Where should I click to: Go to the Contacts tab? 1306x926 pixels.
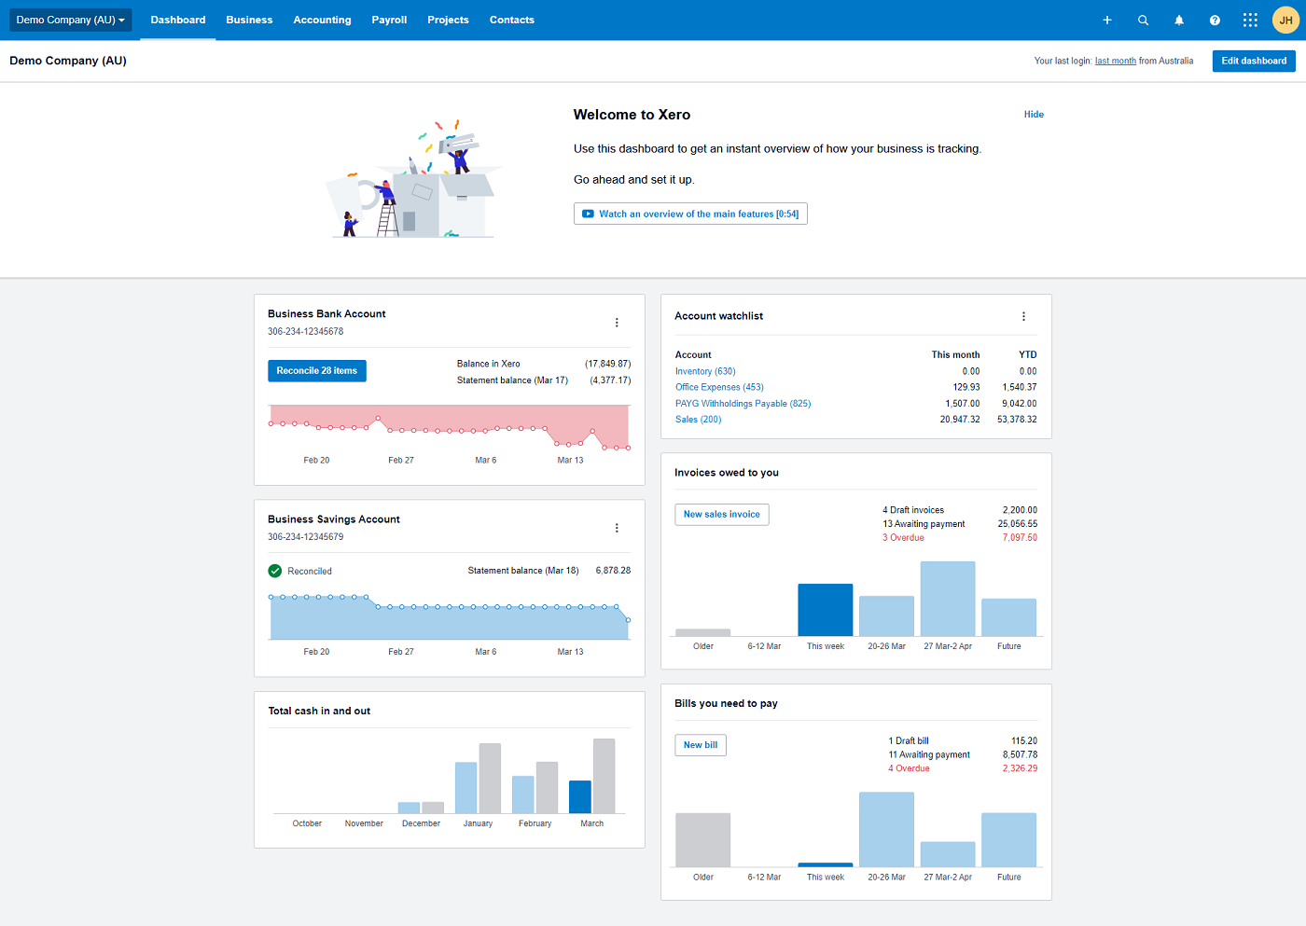pos(511,20)
